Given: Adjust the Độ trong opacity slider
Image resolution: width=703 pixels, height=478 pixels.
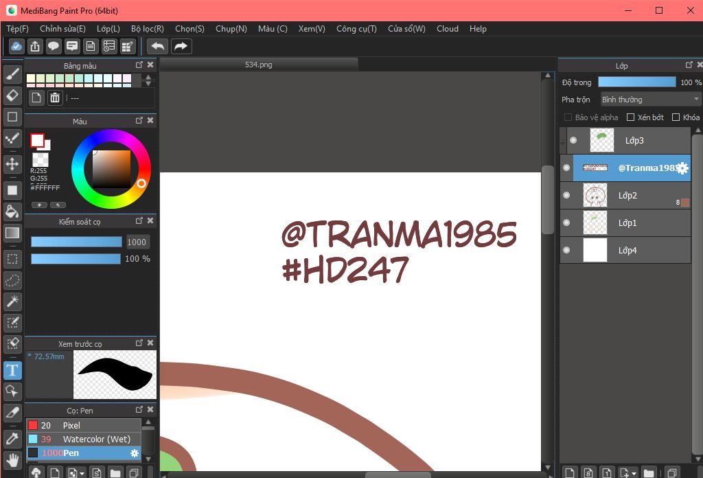Looking at the screenshot, I should [636, 82].
